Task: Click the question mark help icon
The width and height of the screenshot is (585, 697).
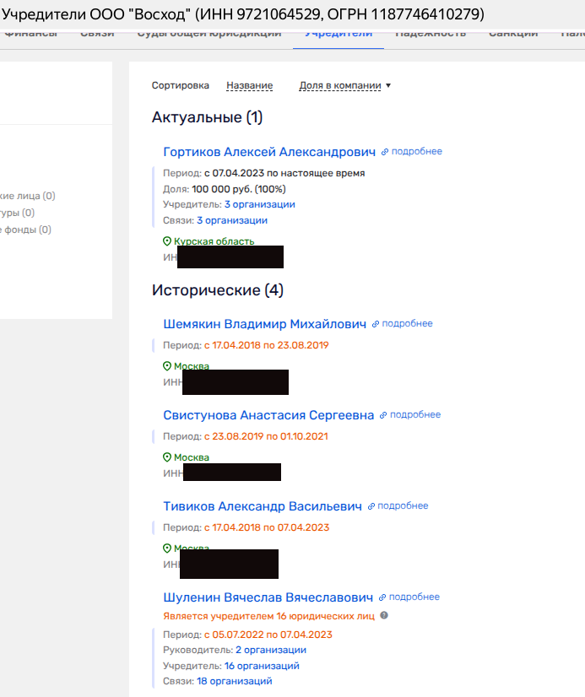Action: [384, 616]
